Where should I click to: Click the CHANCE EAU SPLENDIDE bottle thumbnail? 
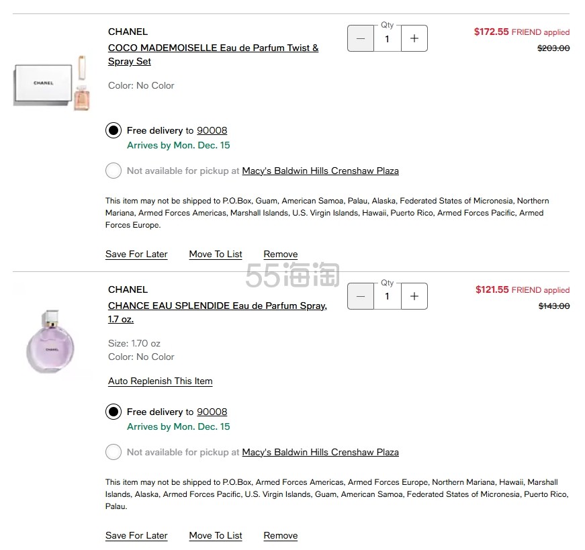tap(51, 341)
